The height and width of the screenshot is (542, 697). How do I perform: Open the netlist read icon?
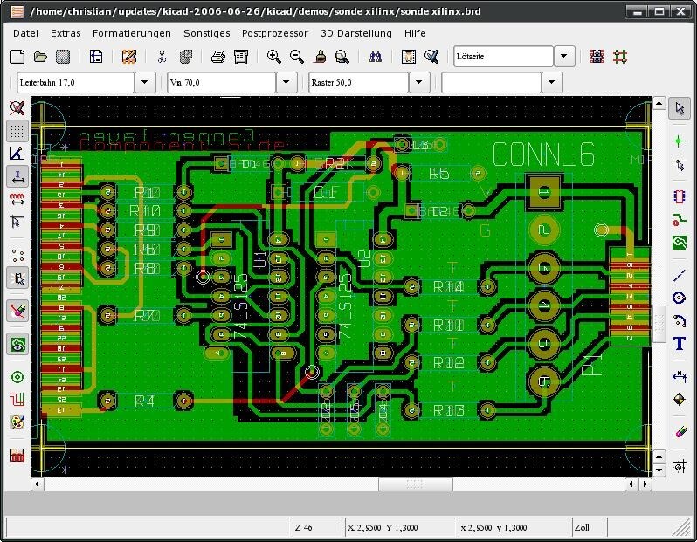tap(409, 57)
